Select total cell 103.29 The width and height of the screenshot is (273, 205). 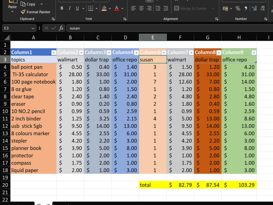[x=239, y=185]
